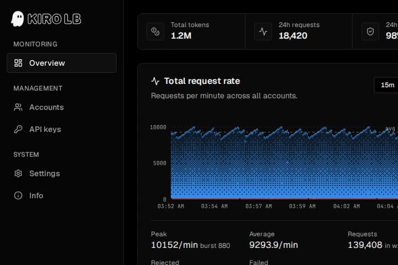Screen dimensions: 398x265
Task: Click the MONITORING section heading
Action: 35,44
